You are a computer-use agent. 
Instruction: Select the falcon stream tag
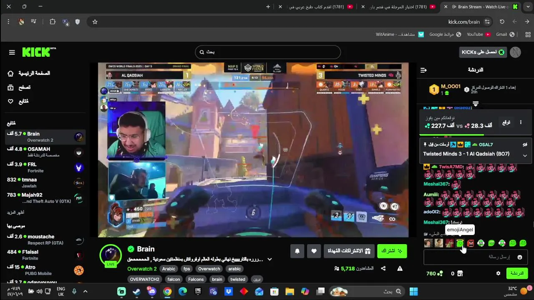pos(174,279)
